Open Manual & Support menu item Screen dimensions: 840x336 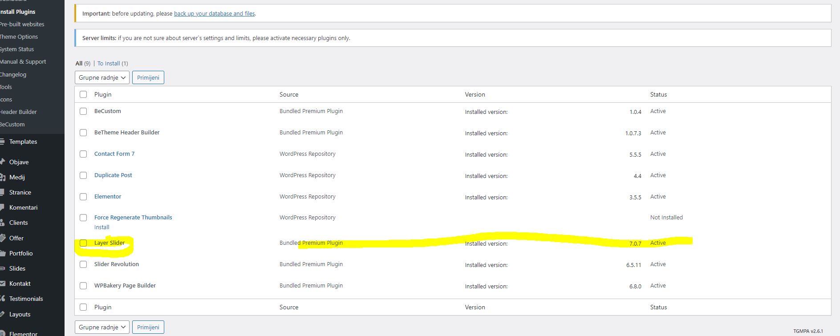point(23,61)
